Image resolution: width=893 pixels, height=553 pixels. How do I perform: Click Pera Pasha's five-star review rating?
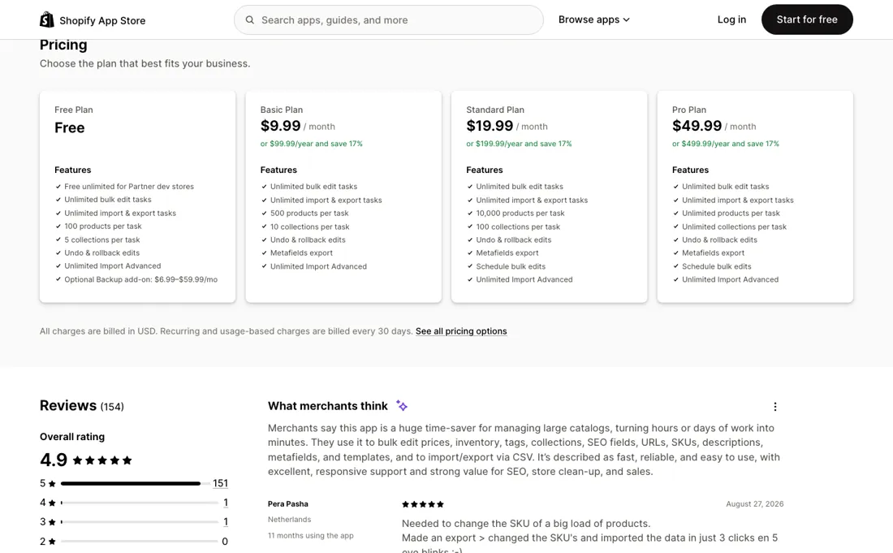423,504
